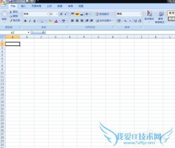Open alignment group dialog launcher
This screenshot has height=148, width=175.
[113, 27]
